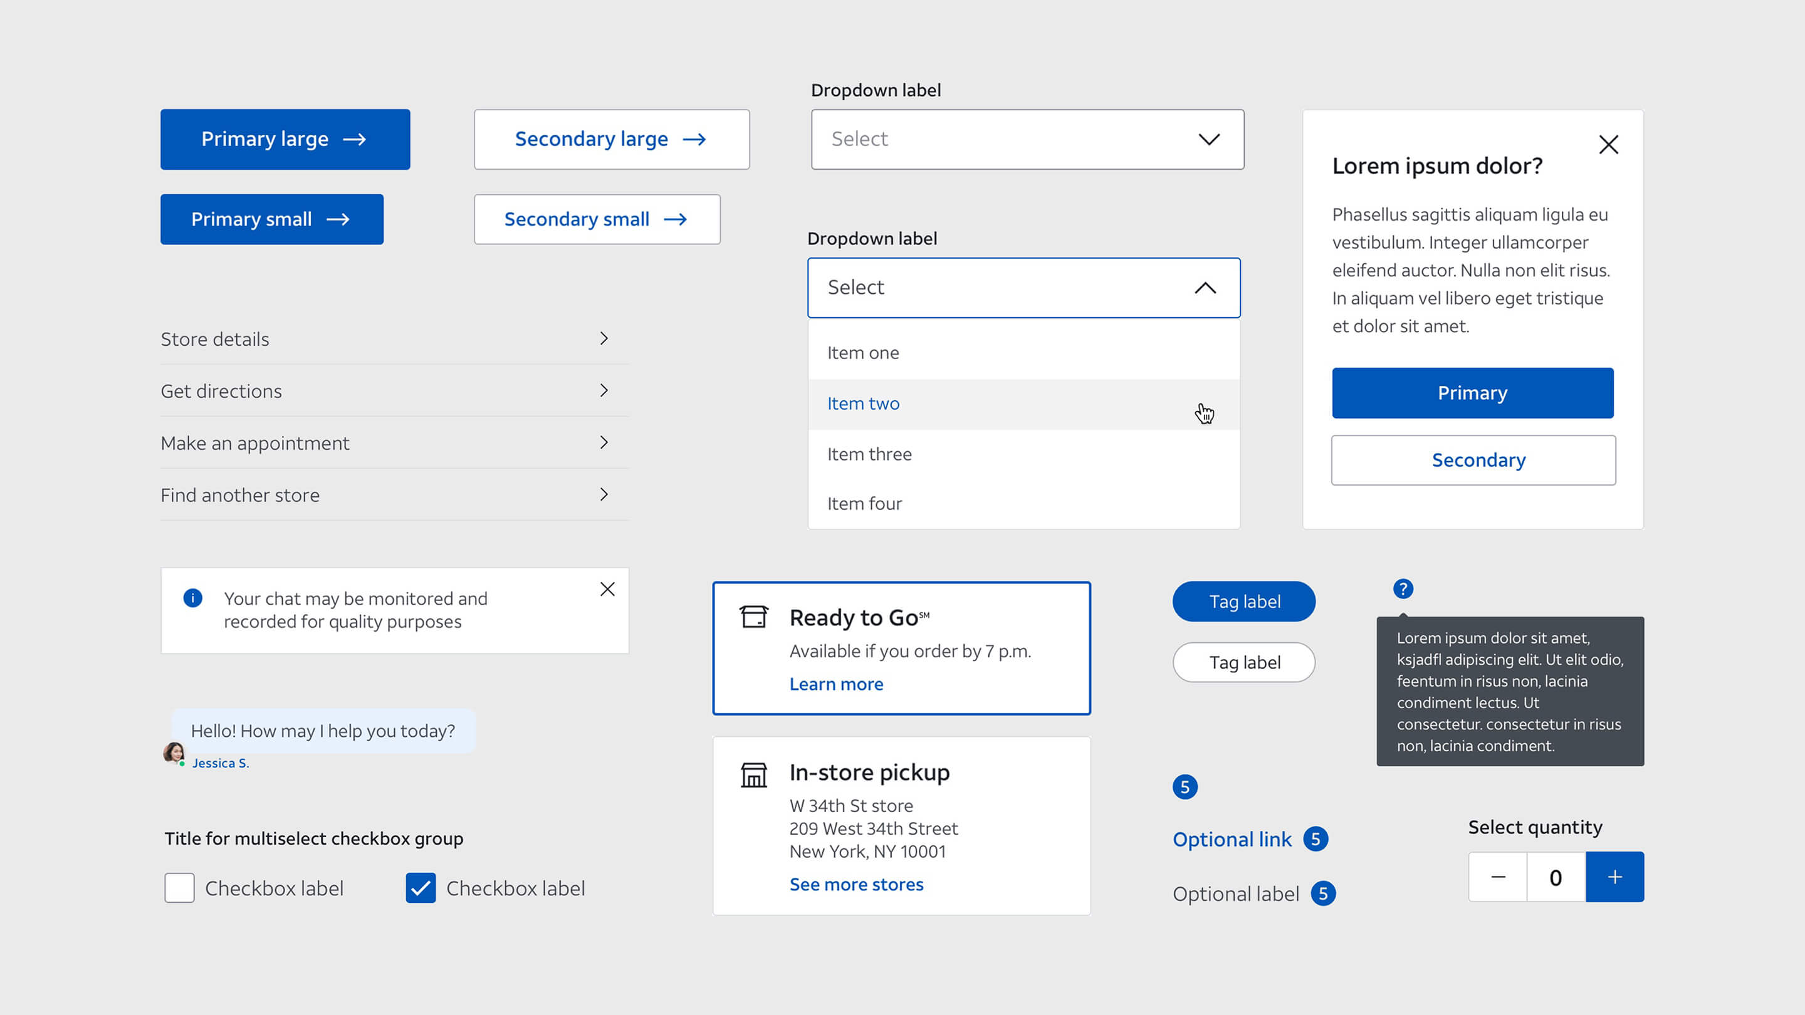Screen dimensions: 1805x1015
Task: Open the Optional link
Action: coord(1232,839)
